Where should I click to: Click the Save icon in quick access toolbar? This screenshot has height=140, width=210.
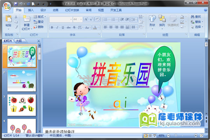click(x=16, y=4)
